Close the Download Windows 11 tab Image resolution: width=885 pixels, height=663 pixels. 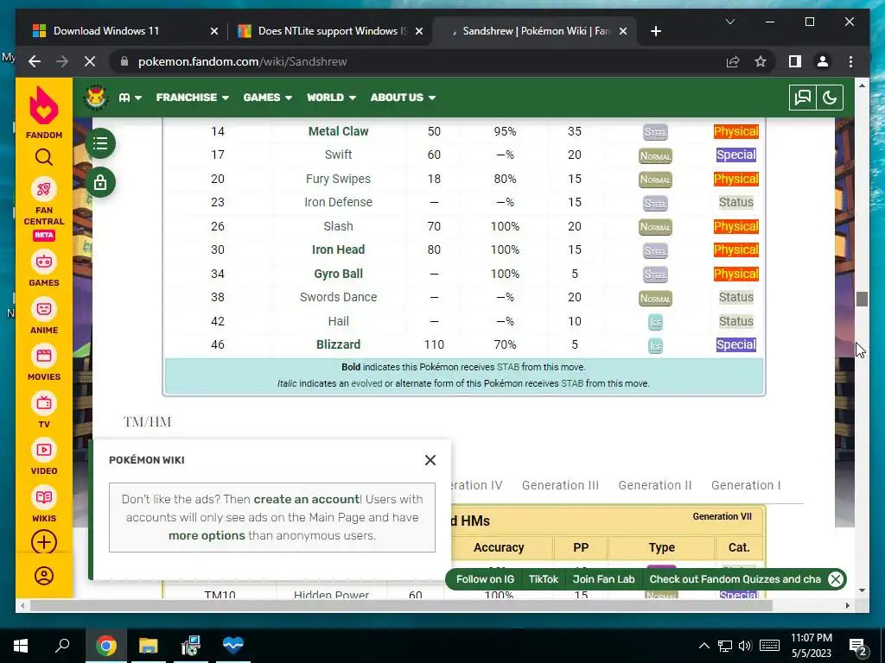[214, 32]
